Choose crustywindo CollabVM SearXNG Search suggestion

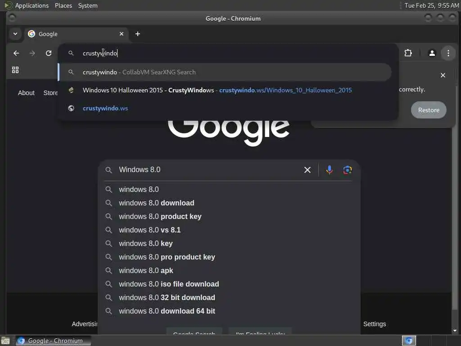click(225, 72)
